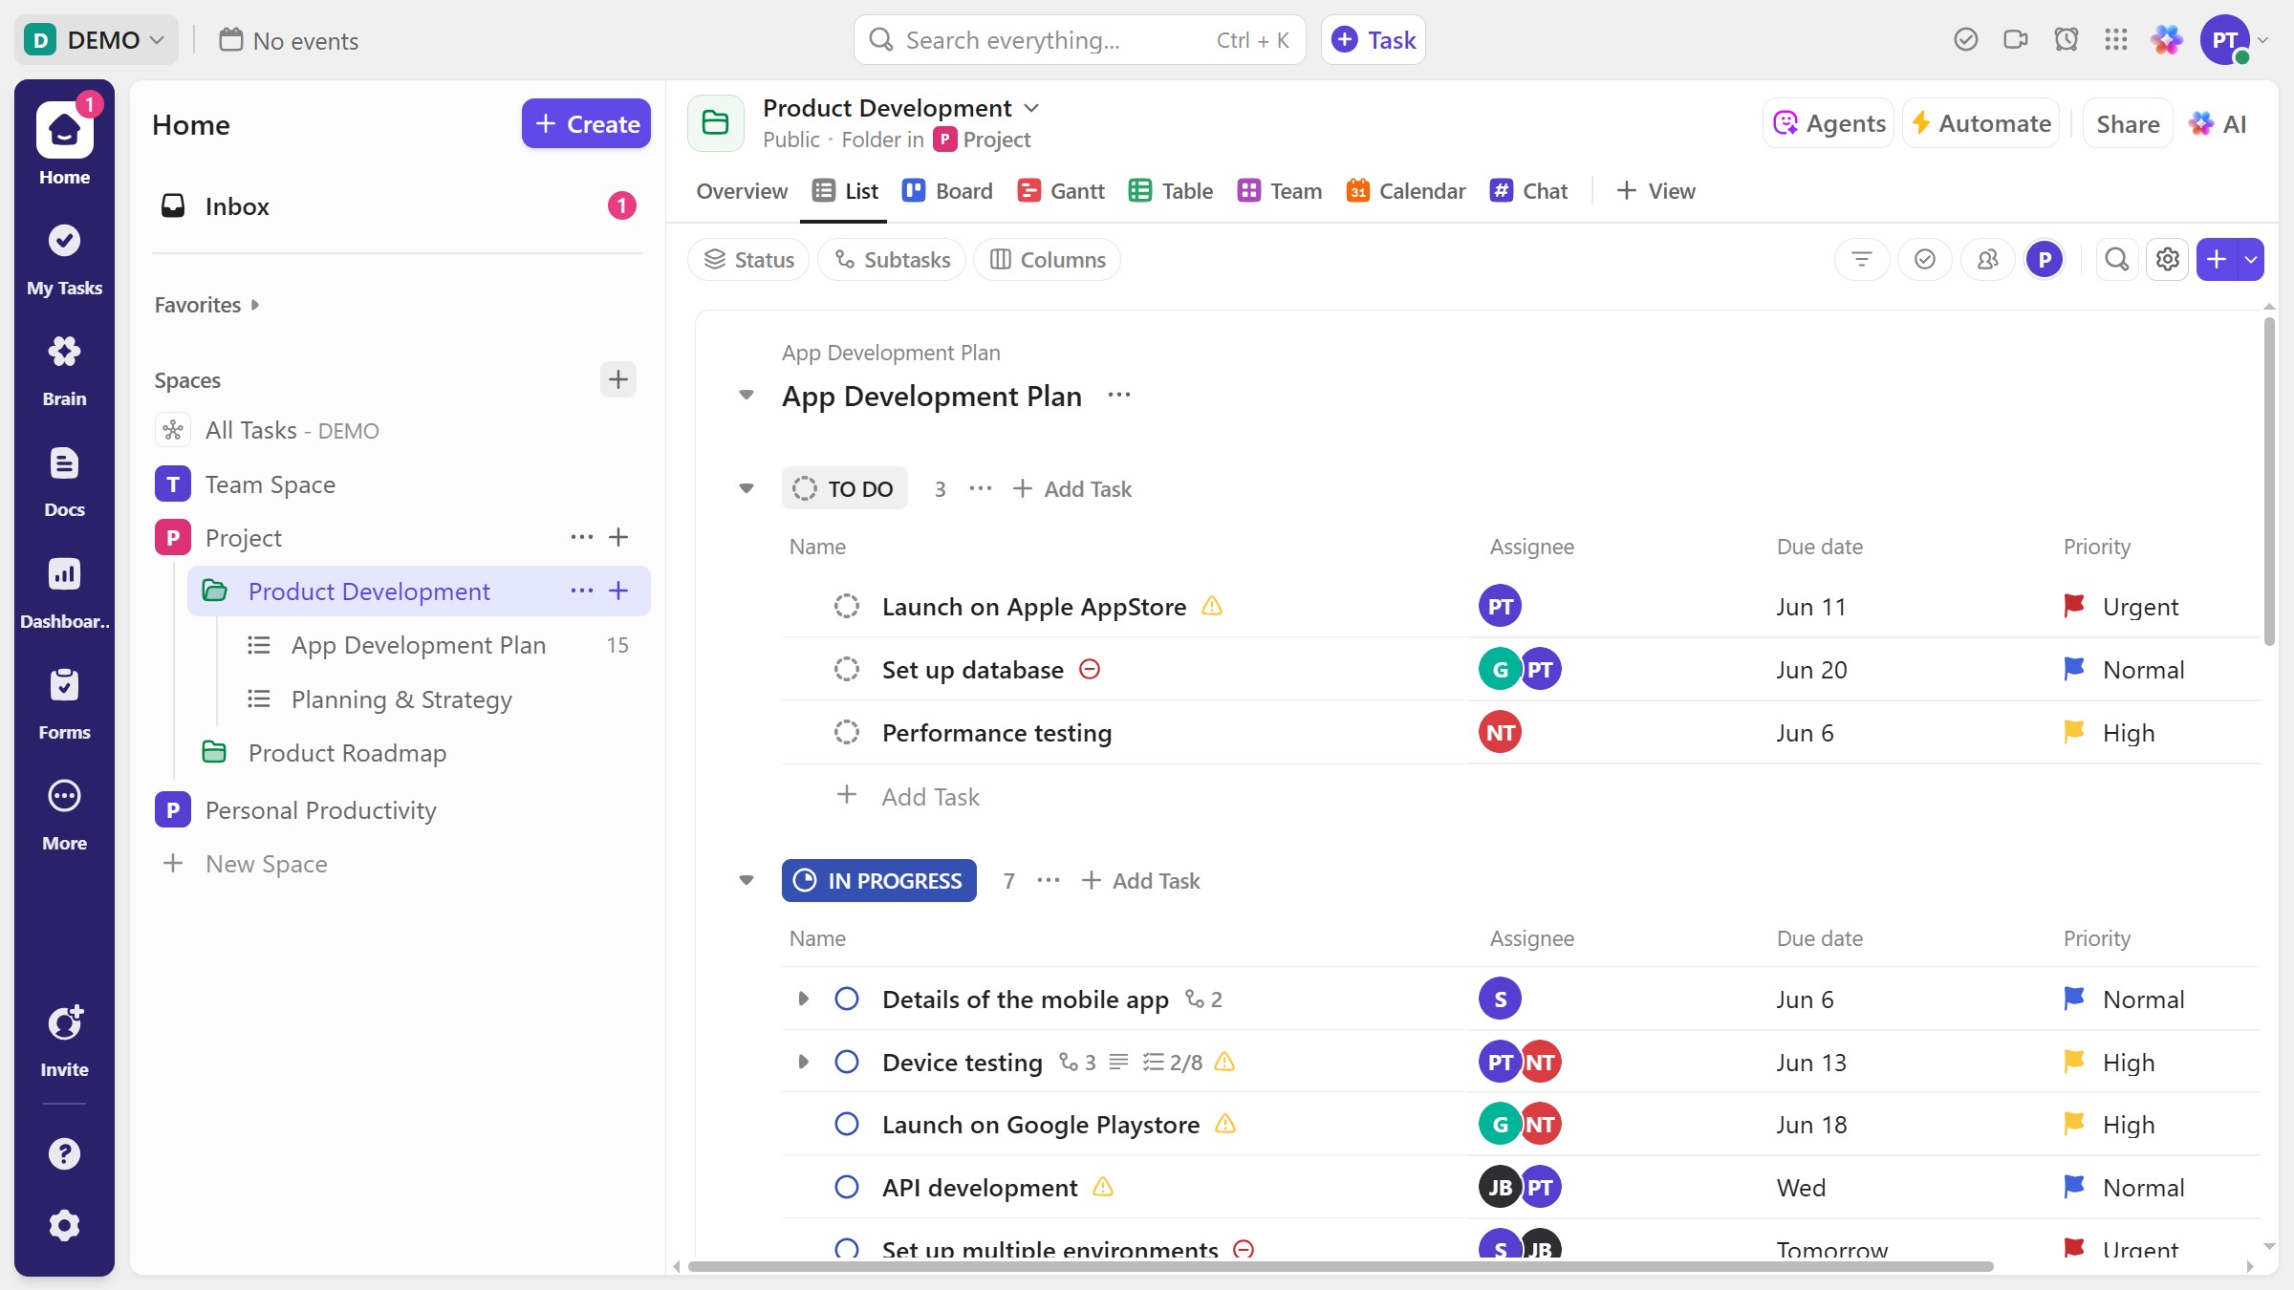The image size is (2294, 1290).
Task: Click the reminders alarm clock icon
Action: (2066, 40)
